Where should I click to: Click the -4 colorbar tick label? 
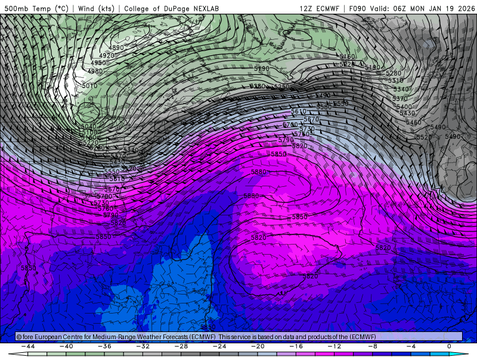point(411,346)
